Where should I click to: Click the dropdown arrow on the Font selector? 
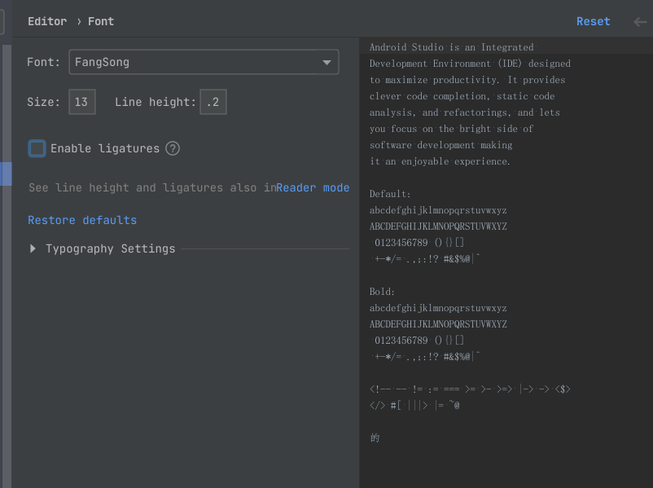pos(327,62)
